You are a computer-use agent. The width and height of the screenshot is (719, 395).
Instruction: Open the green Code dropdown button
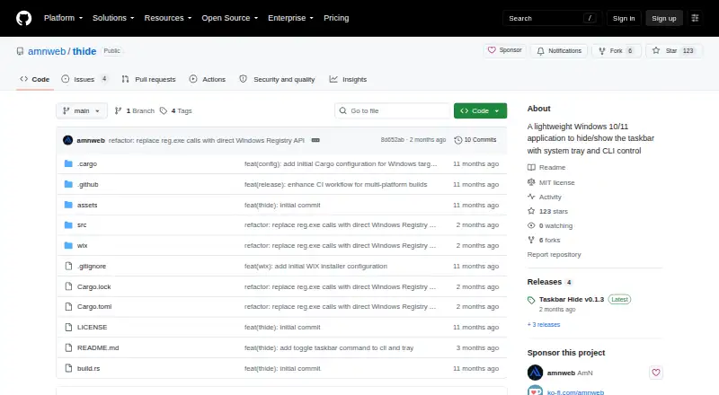[x=480, y=111]
